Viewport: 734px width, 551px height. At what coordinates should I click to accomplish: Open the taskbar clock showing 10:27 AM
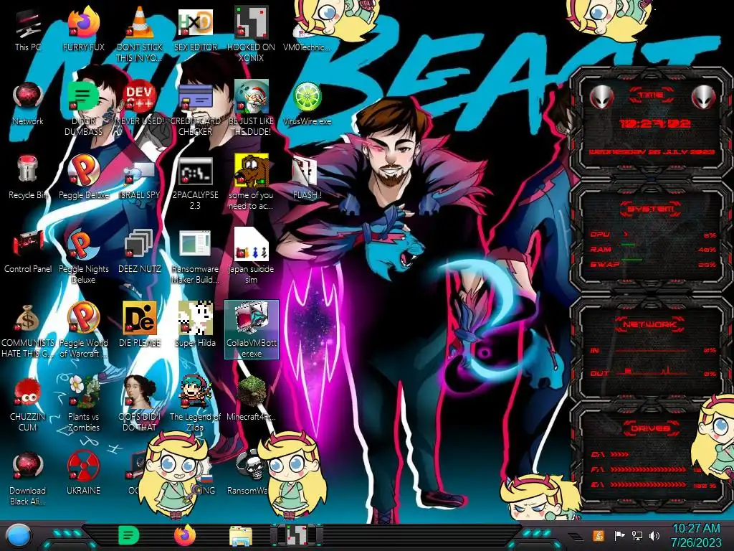[x=696, y=535]
